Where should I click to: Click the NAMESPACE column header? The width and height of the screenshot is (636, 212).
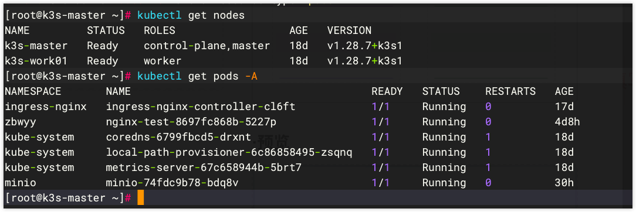point(33,91)
